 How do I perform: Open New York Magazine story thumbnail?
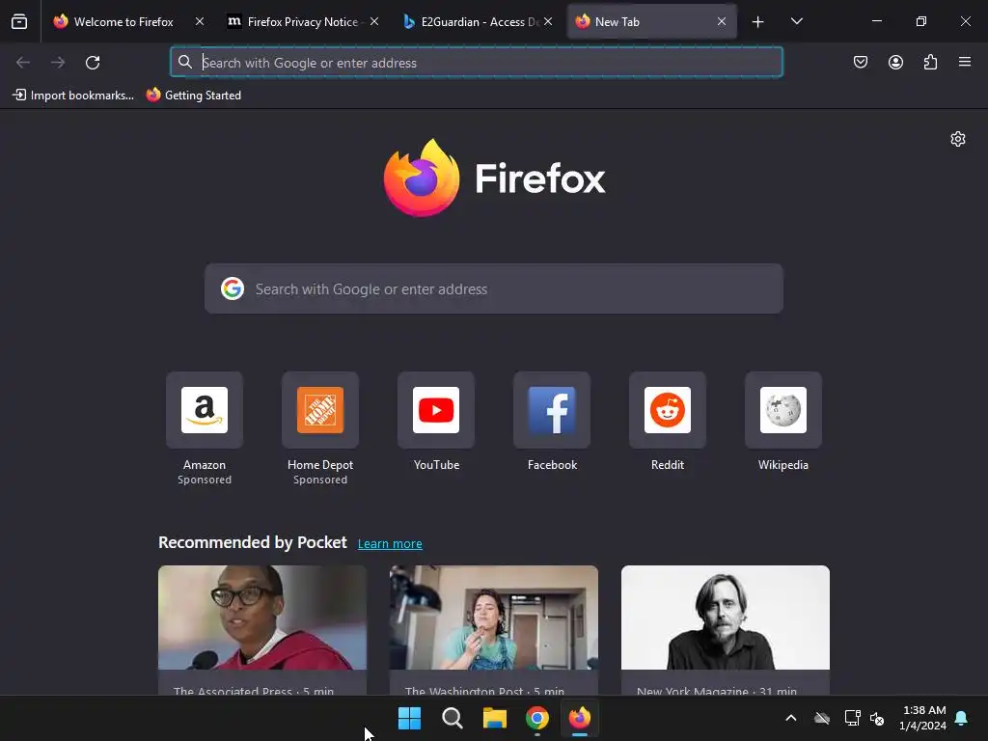point(726,617)
